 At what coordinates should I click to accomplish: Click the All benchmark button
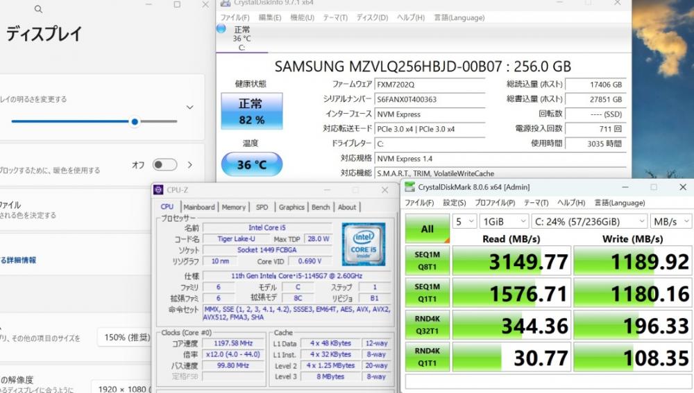click(428, 229)
